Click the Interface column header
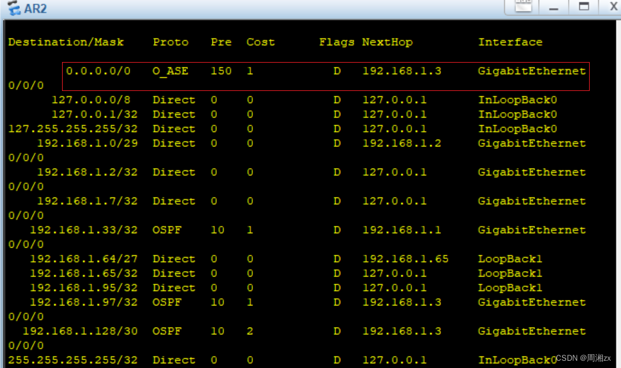 tap(510, 42)
